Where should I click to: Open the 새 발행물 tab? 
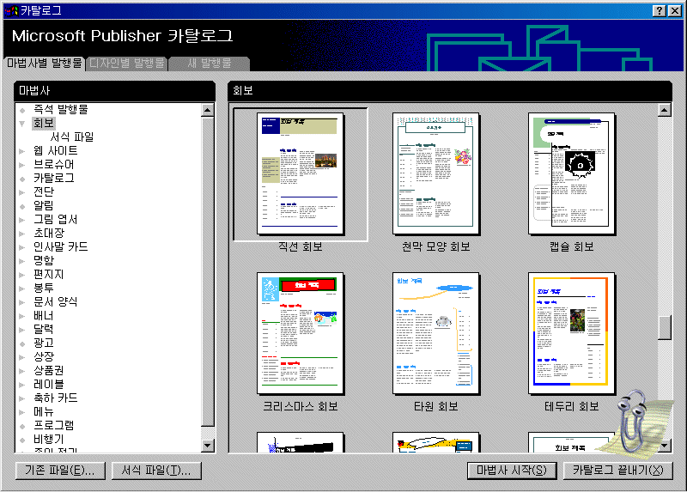click(x=210, y=63)
